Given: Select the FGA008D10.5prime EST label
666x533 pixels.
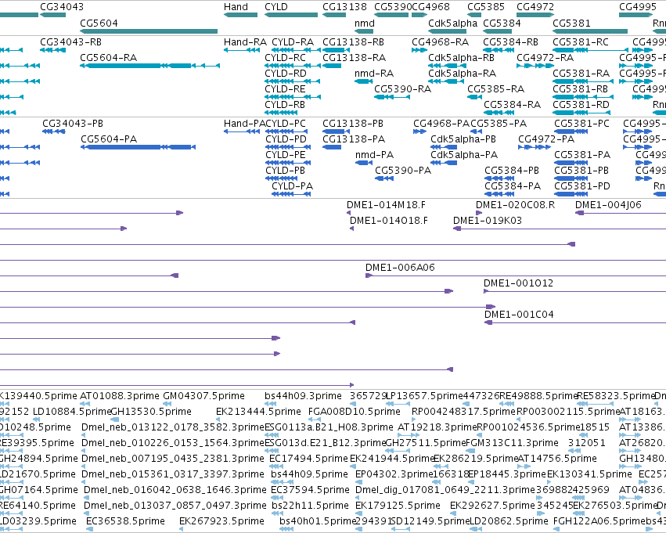Looking at the screenshot, I should [x=355, y=412].
